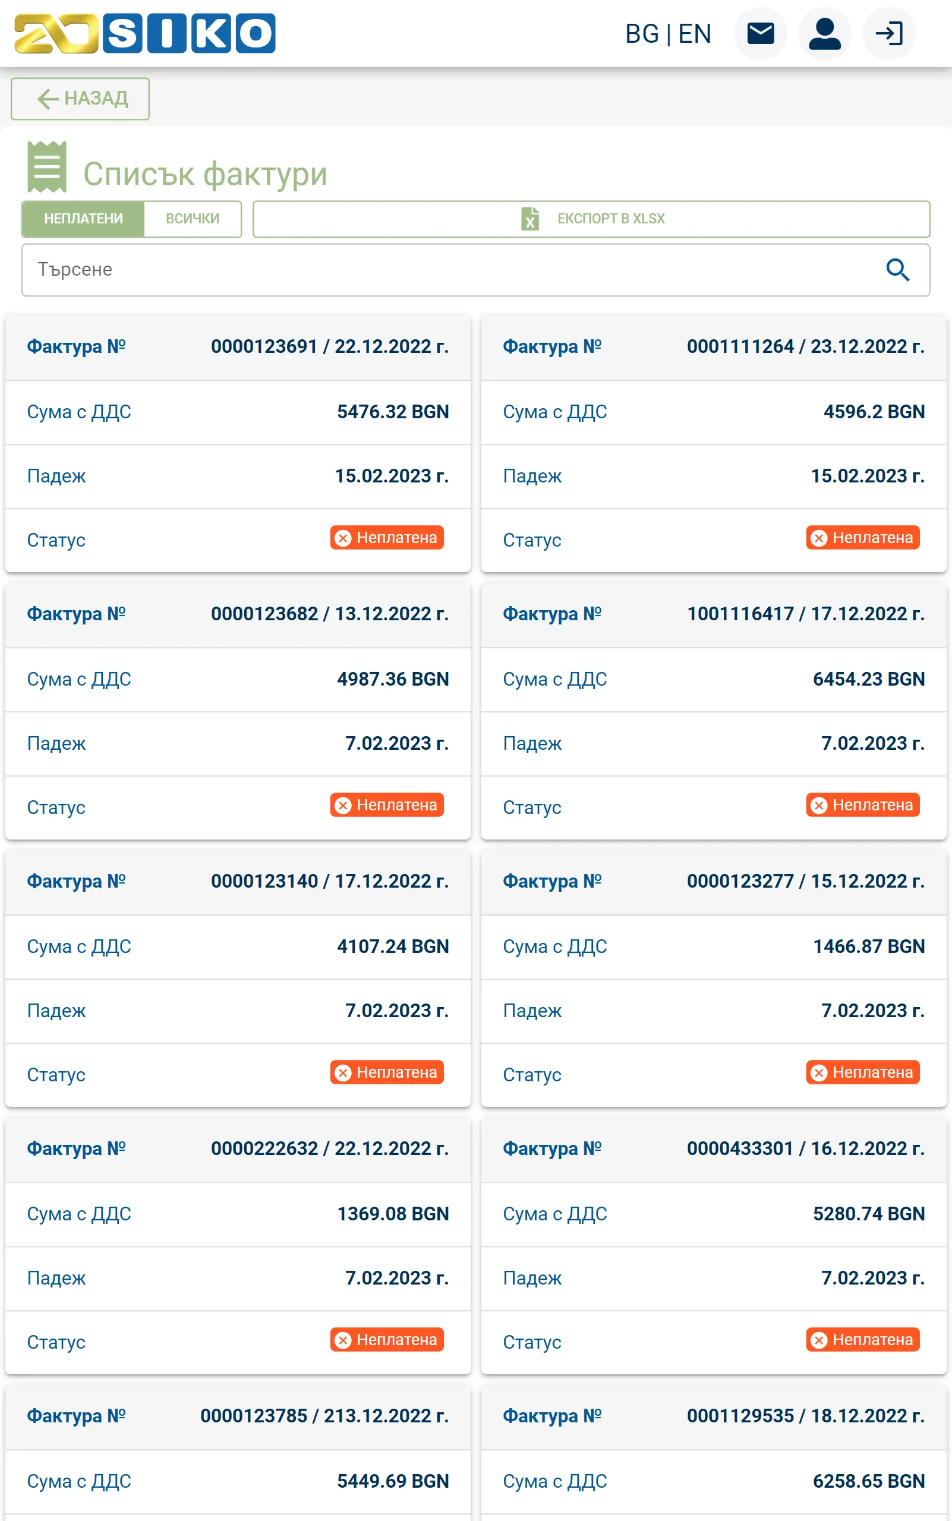
Task: Open invoice 0001111264 card header
Action: 713,347
